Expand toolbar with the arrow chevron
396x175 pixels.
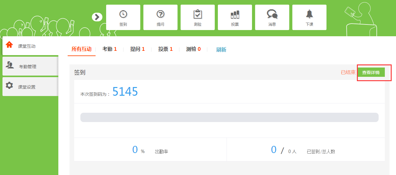tap(97, 17)
